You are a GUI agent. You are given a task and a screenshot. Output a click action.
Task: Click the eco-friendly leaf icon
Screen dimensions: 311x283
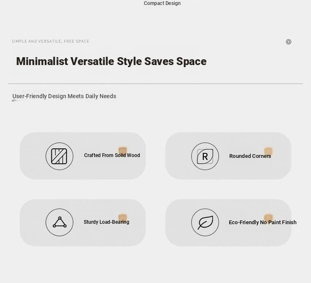click(205, 222)
